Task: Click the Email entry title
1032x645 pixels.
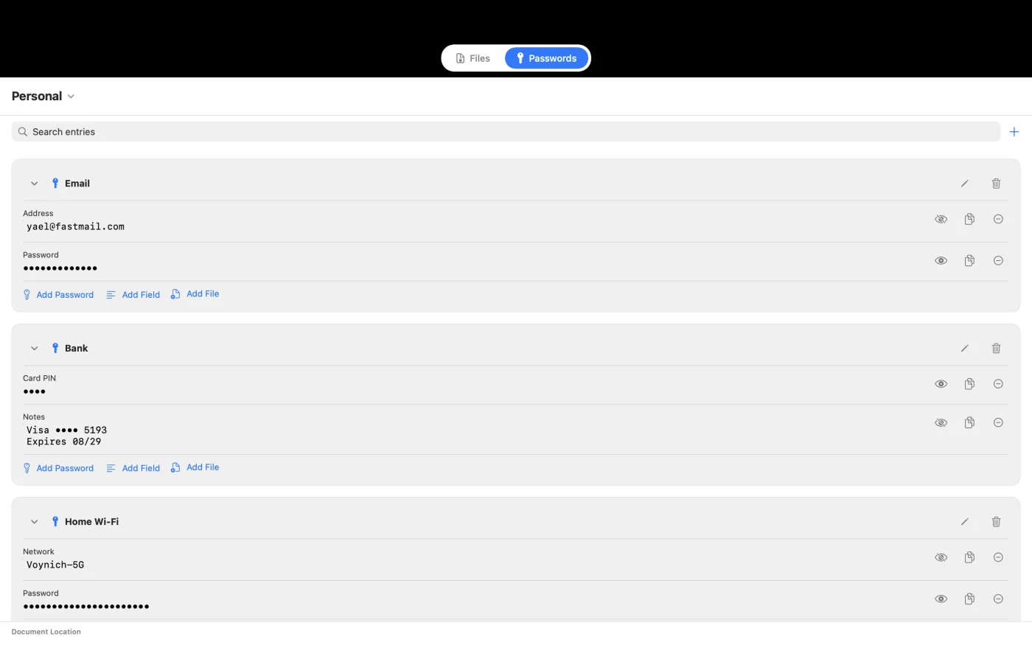Action: [77, 184]
